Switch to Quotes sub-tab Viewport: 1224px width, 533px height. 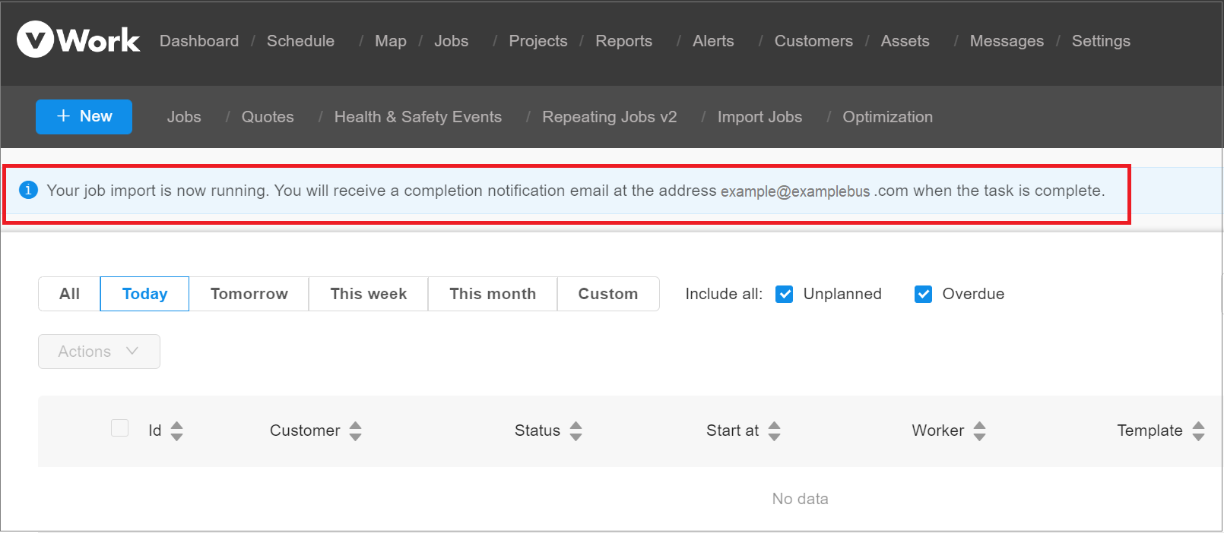point(268,117)
